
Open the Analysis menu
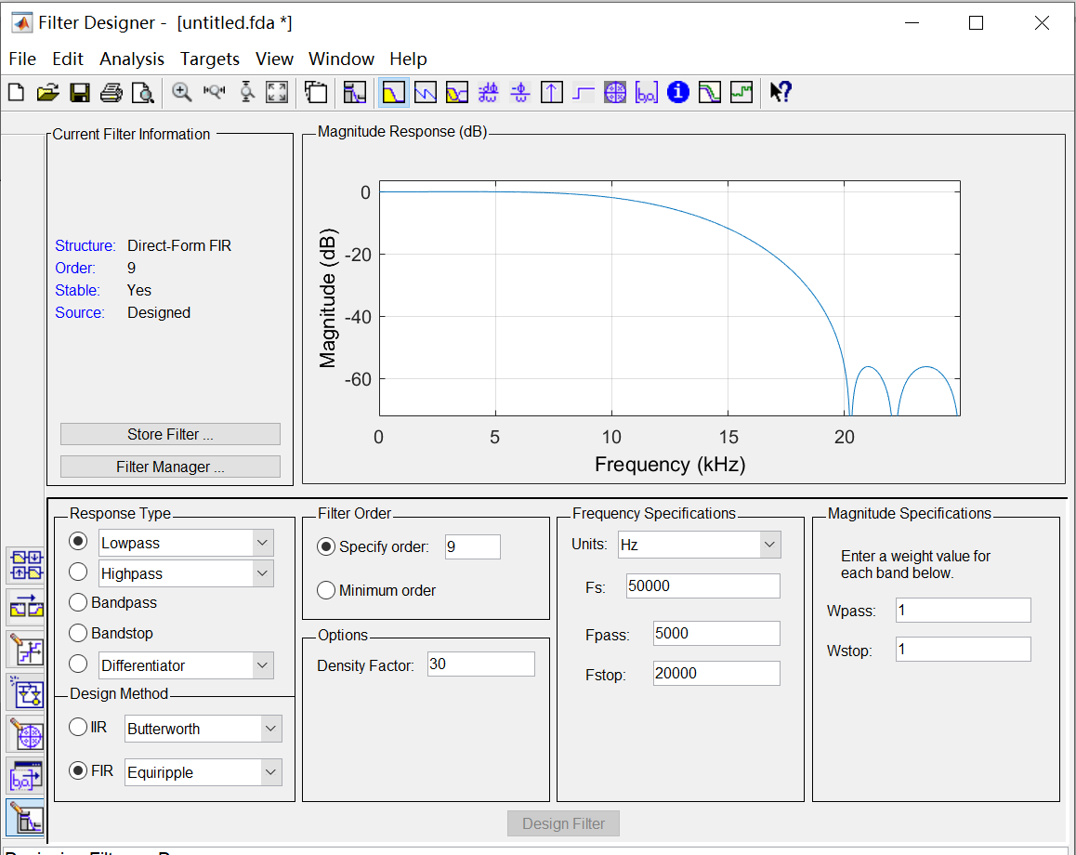(x=132, y=58)
